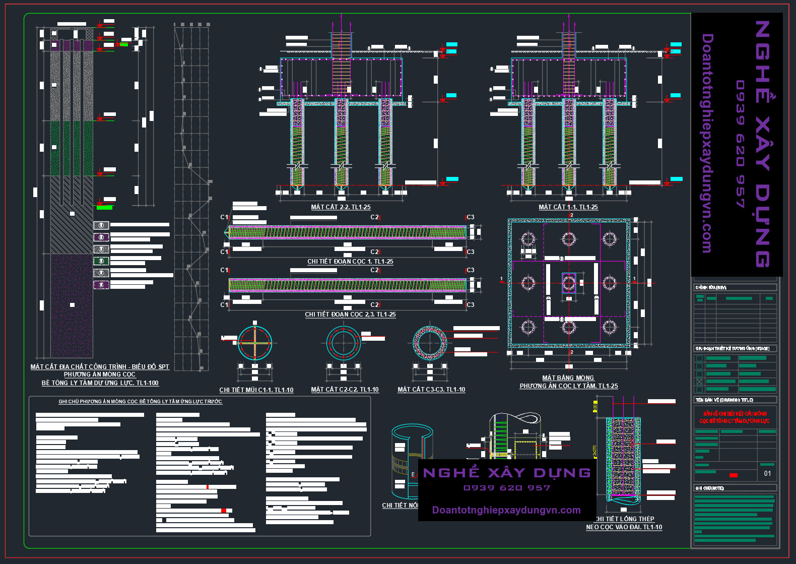This screenshot has height=564, width=796.
Task: Select the CHI TIẾT ĐOẠN CỌC 1 label
Action: coord(350,262)
